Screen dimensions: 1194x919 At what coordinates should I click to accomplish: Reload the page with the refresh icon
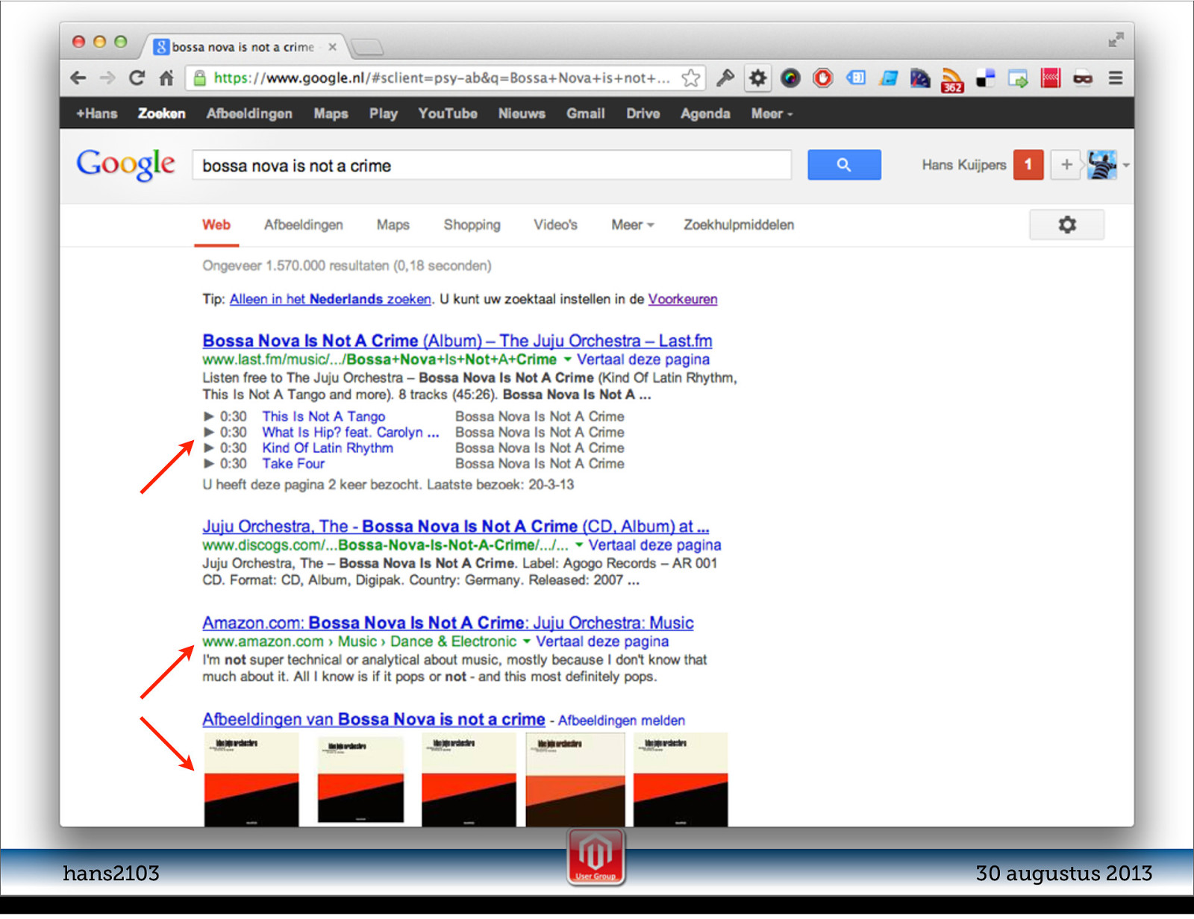[137, 78]
